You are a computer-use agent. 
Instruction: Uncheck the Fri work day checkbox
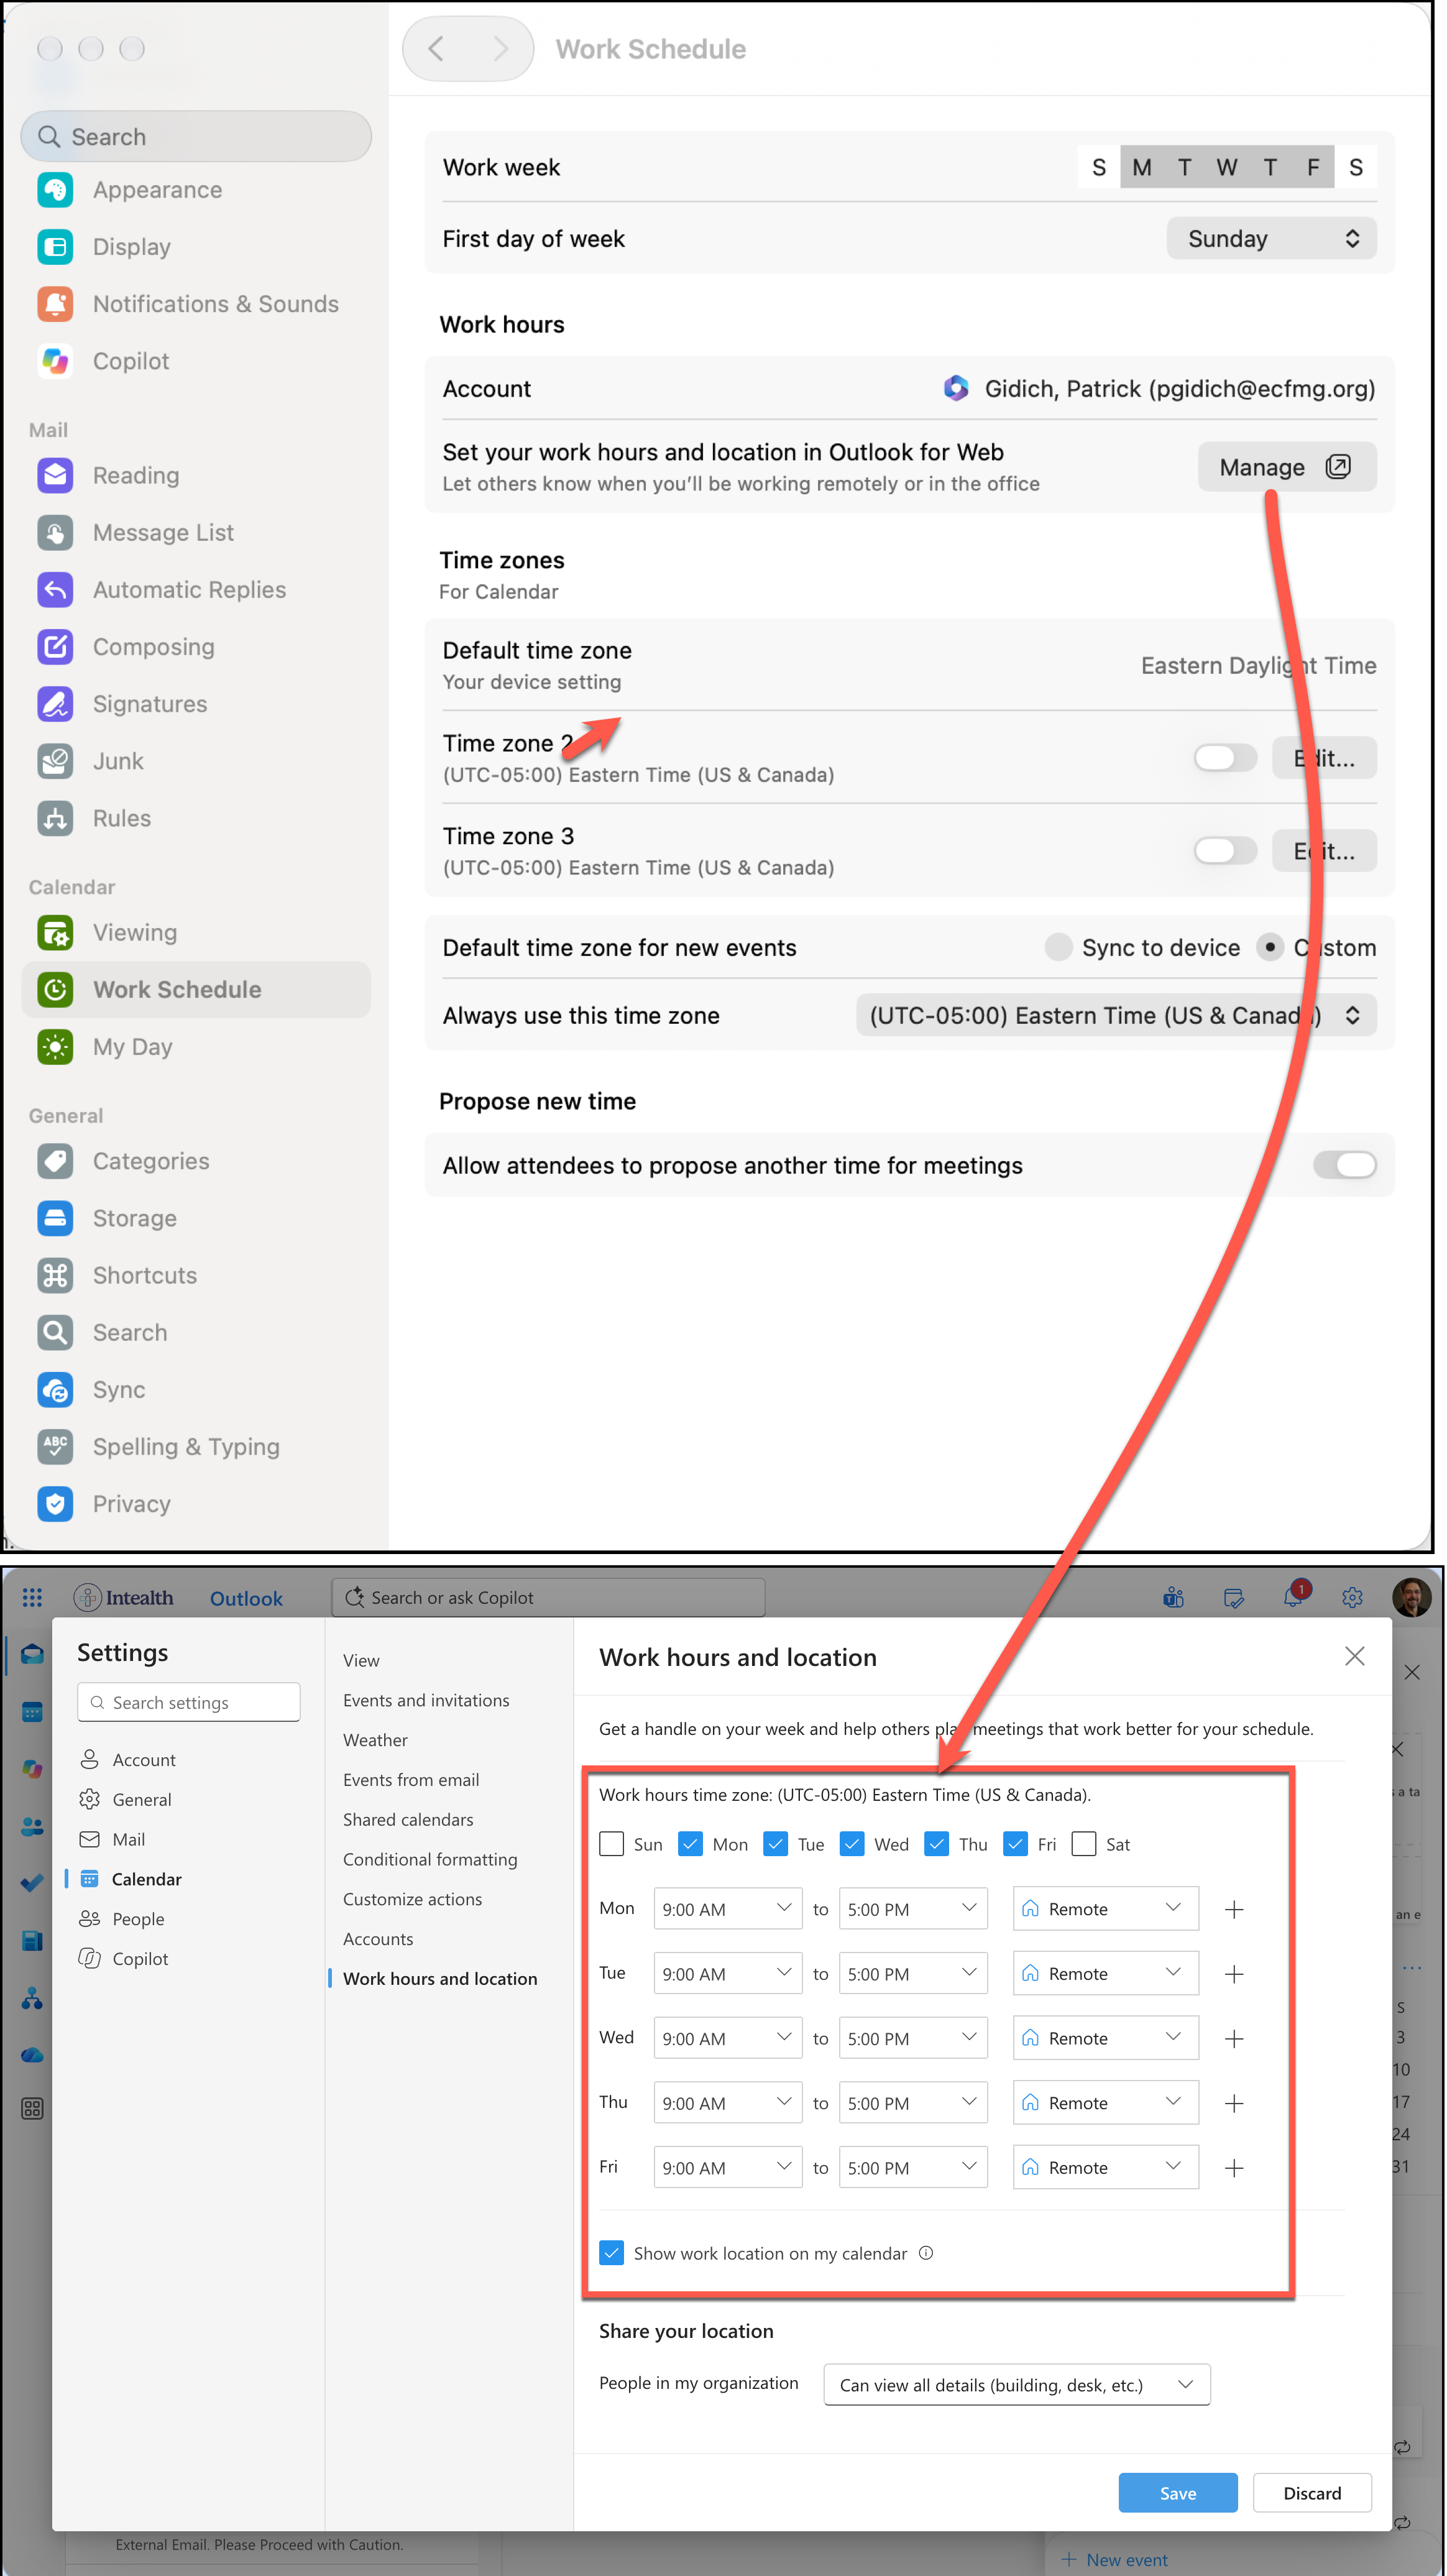pyautogui.click(x=1015, y=1844)
